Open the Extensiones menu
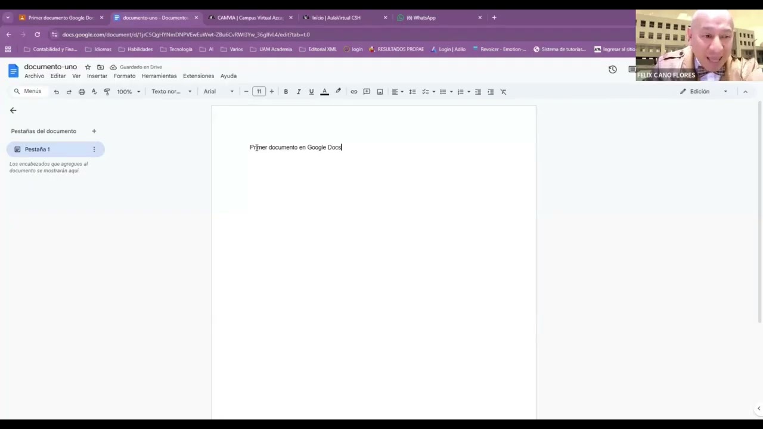The width and height of the screenshot is (763, 429). pos(198,76)
